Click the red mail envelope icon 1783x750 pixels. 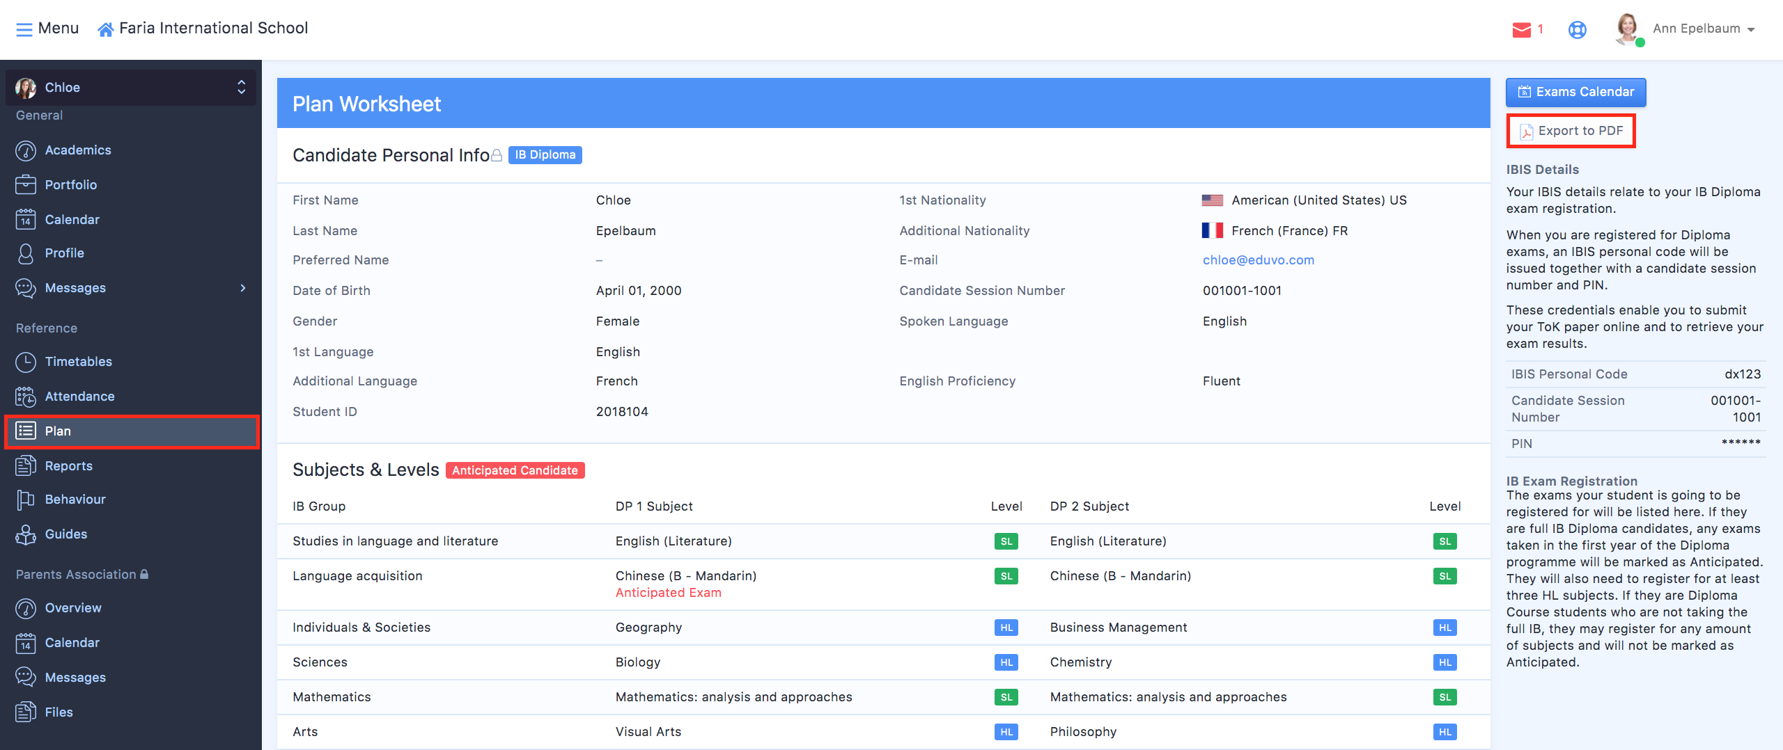(x=1521, y=29)
